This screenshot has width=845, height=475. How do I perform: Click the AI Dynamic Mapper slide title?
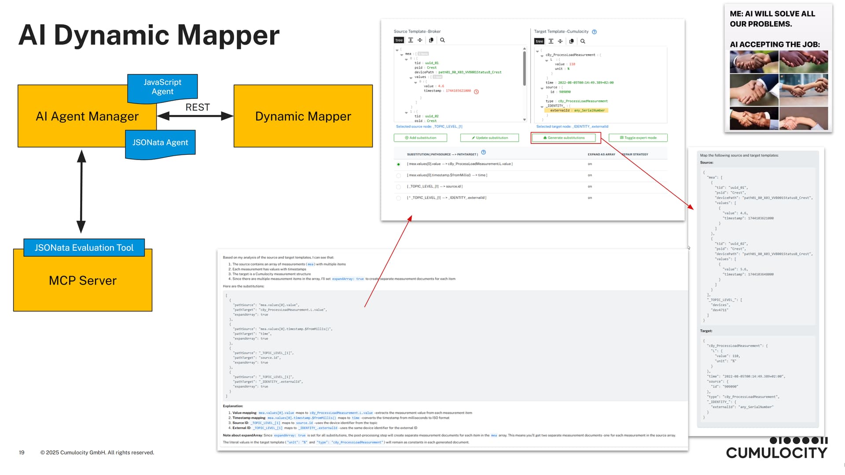click(149, 35)
